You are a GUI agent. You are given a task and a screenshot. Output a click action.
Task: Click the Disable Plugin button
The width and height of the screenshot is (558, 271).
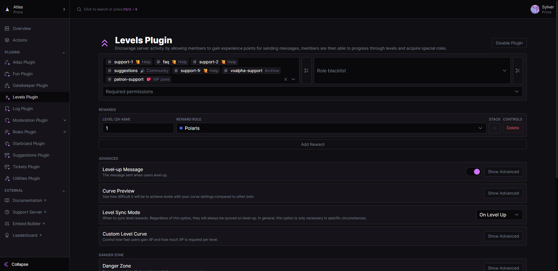point(509,43)
